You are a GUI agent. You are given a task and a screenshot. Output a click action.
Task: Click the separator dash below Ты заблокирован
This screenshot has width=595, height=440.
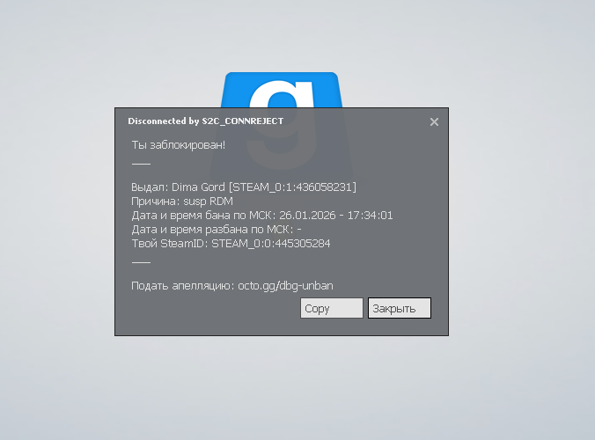[x=141, y=164]
